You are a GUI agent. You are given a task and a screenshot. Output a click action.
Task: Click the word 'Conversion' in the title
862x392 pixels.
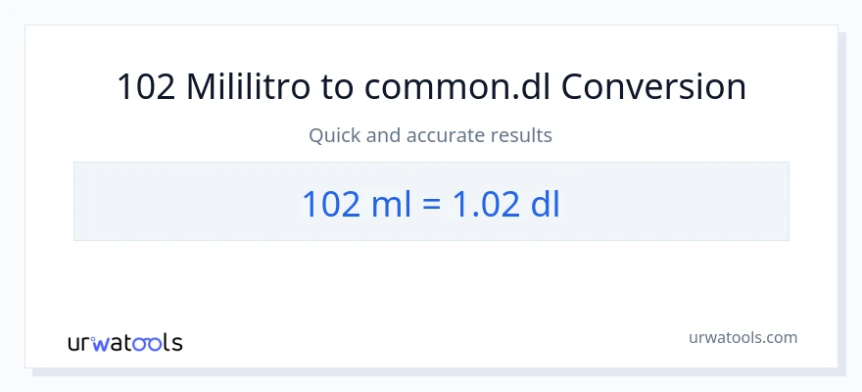[654, 87]
